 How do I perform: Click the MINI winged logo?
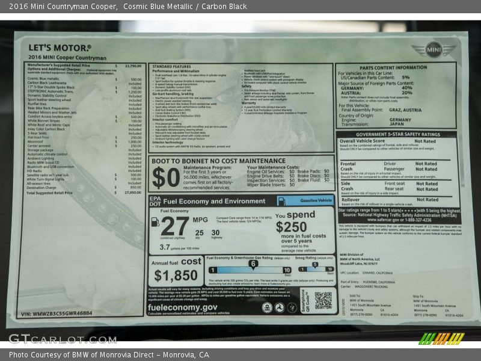pos(434,50)
